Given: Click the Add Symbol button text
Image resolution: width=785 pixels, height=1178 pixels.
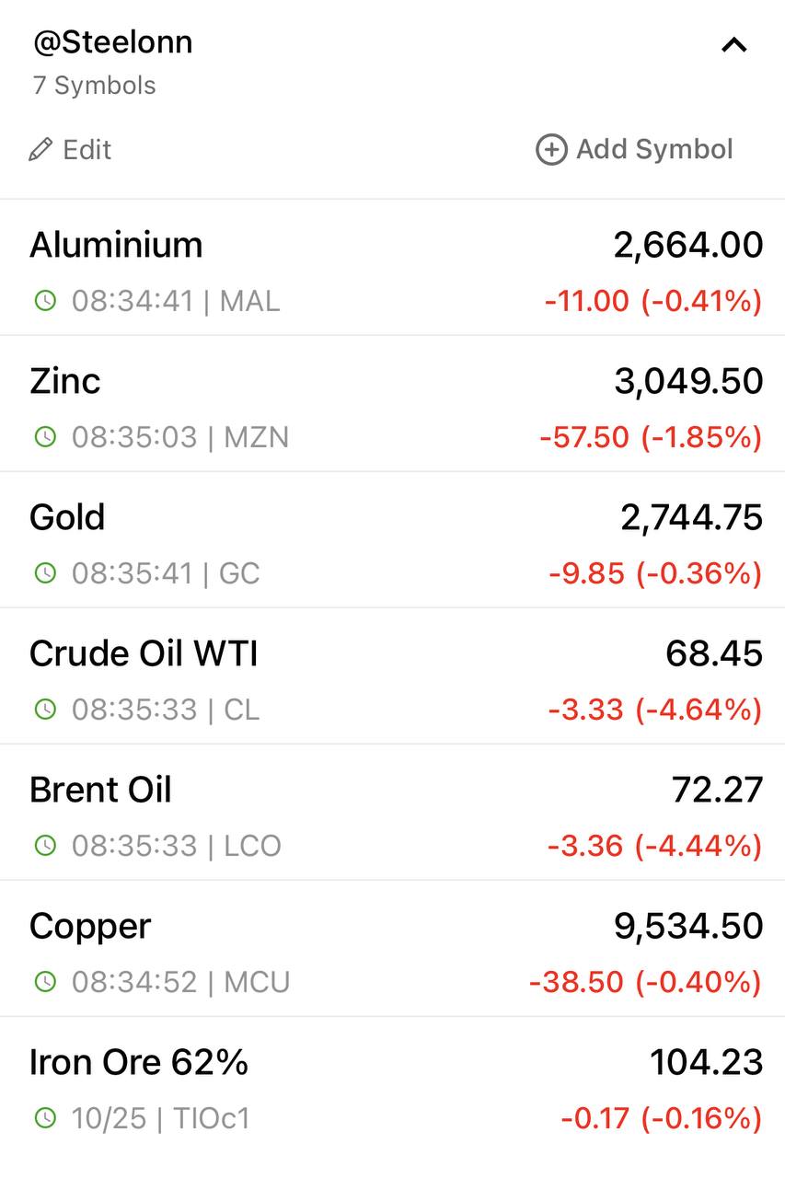Looking at the screenshot, I should point(654,149).
